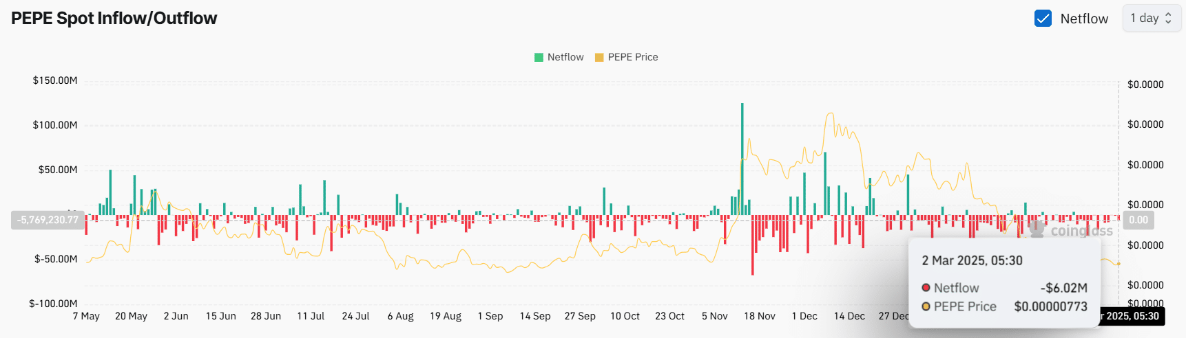
Task: Click the 18 Nov x-axis label
Action: [x=759, y=316]
